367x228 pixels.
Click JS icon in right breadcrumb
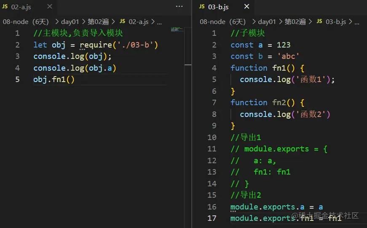point(319,21)
